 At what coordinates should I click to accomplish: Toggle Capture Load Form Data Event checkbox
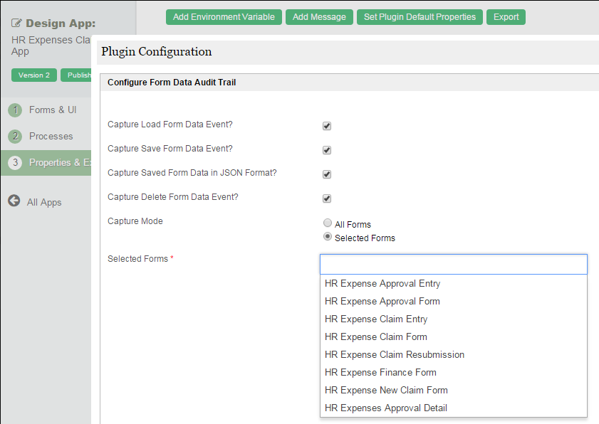327,126
